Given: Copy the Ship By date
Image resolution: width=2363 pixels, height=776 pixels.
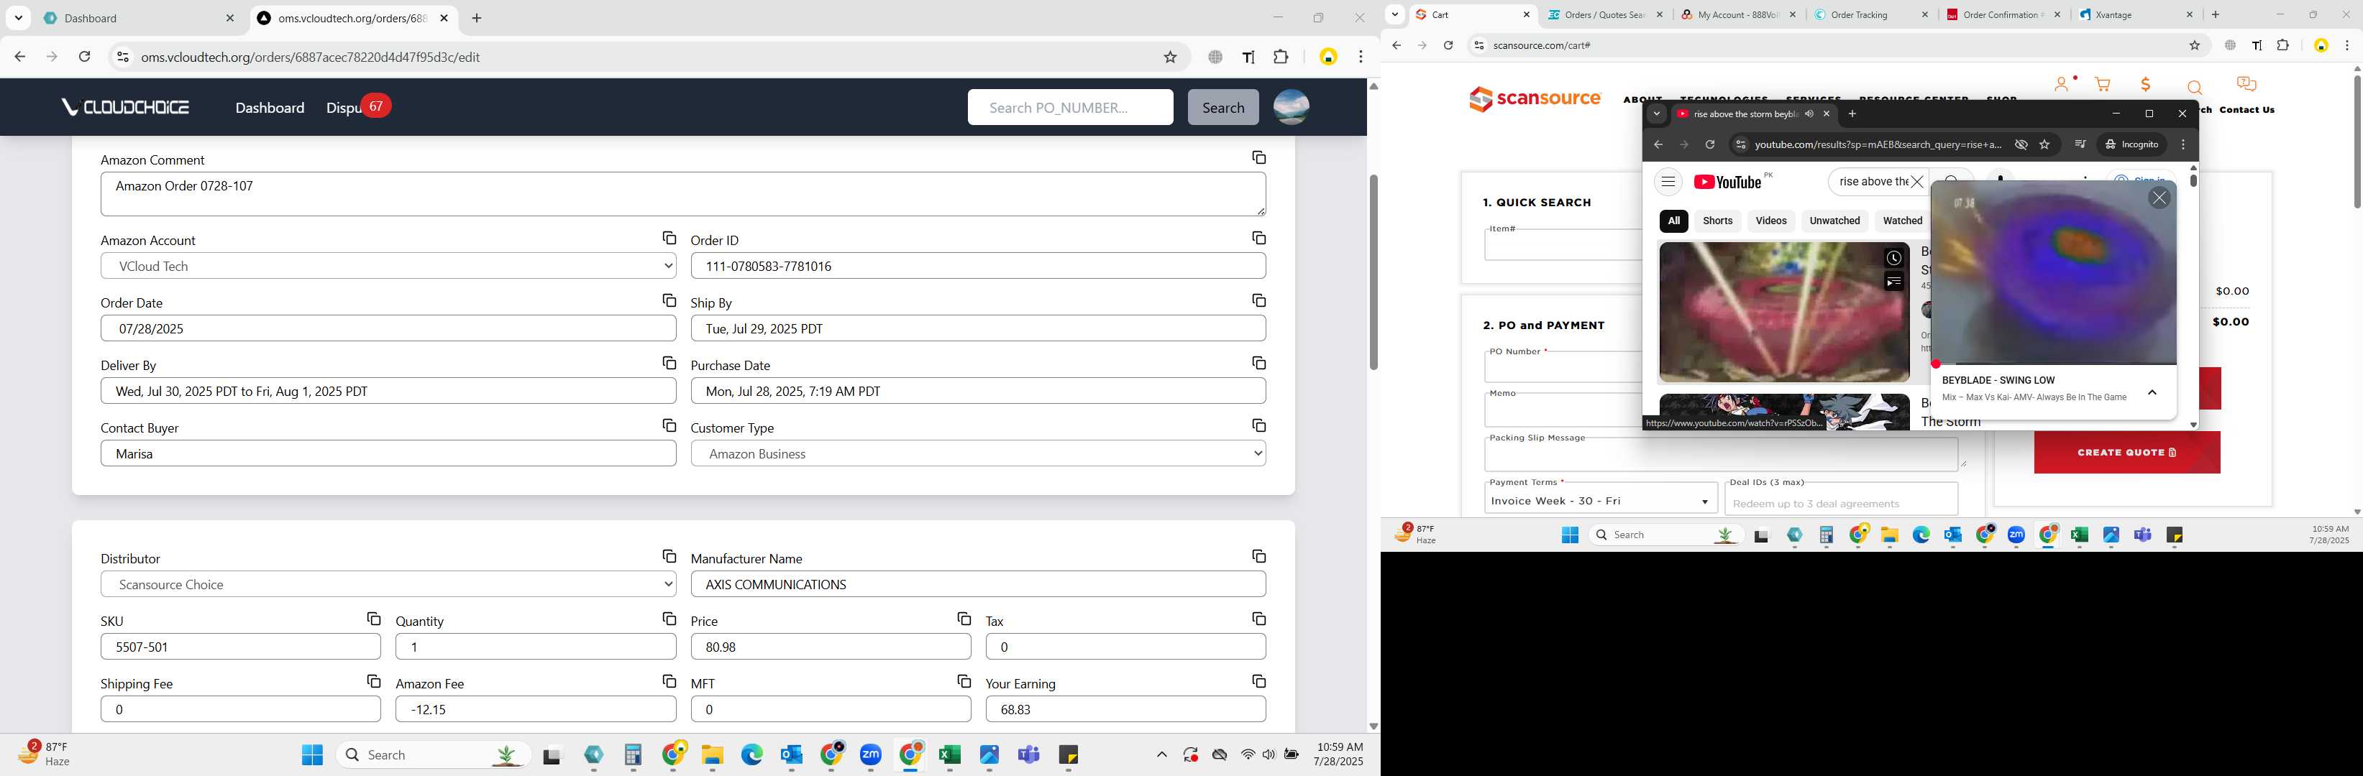Looking at the screenshot, I should coord(1258,300).
